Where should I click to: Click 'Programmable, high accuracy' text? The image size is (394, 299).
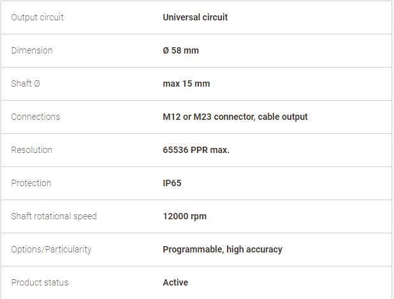pos(223,249)
